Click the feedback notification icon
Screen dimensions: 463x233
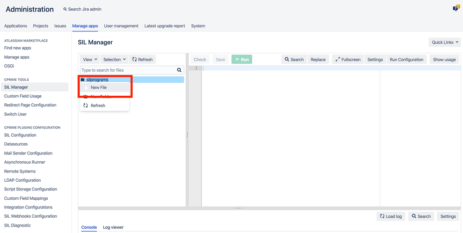pyautogui.click(x=456, y=8)
